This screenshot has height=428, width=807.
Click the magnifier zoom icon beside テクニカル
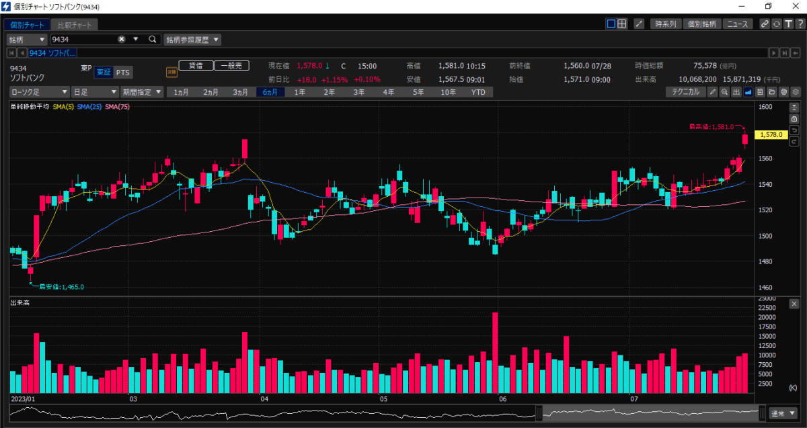pos(724,92)
